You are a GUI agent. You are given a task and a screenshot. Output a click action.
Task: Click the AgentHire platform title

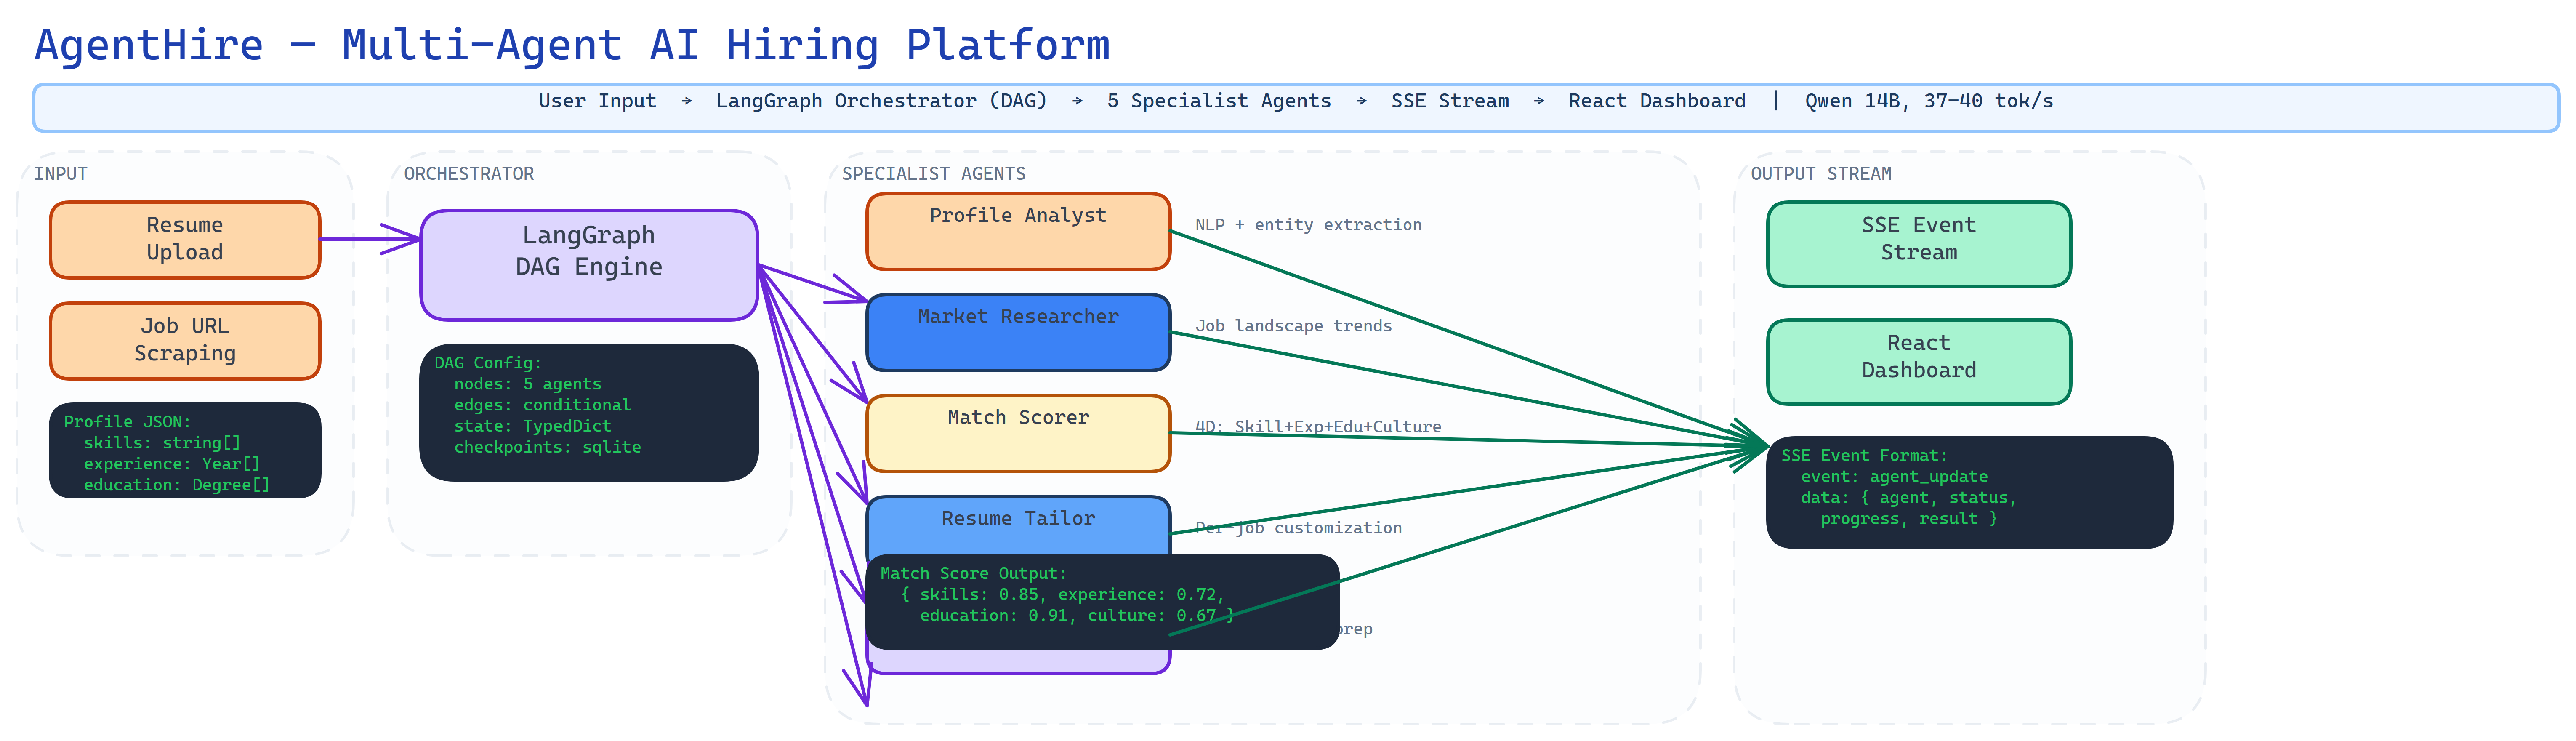tap(572, 46)
